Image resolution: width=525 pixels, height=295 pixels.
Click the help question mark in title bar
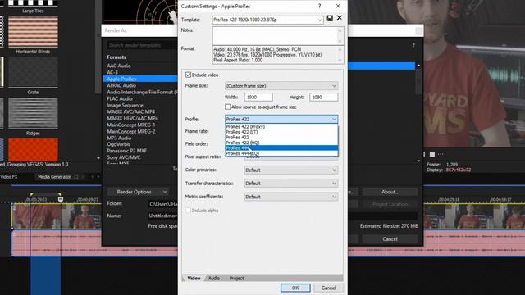[x=319, y=6]
